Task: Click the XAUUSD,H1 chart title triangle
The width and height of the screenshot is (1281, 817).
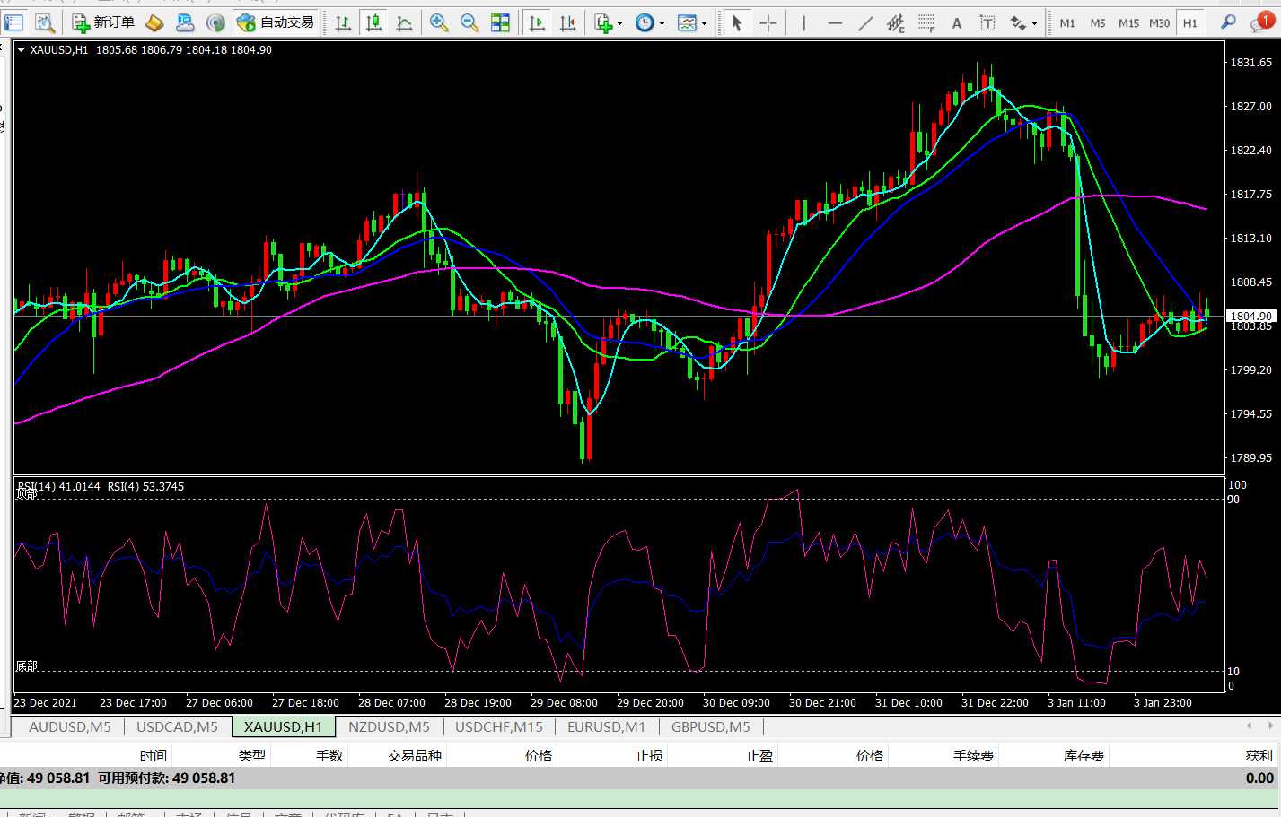Action: point(22,50)
